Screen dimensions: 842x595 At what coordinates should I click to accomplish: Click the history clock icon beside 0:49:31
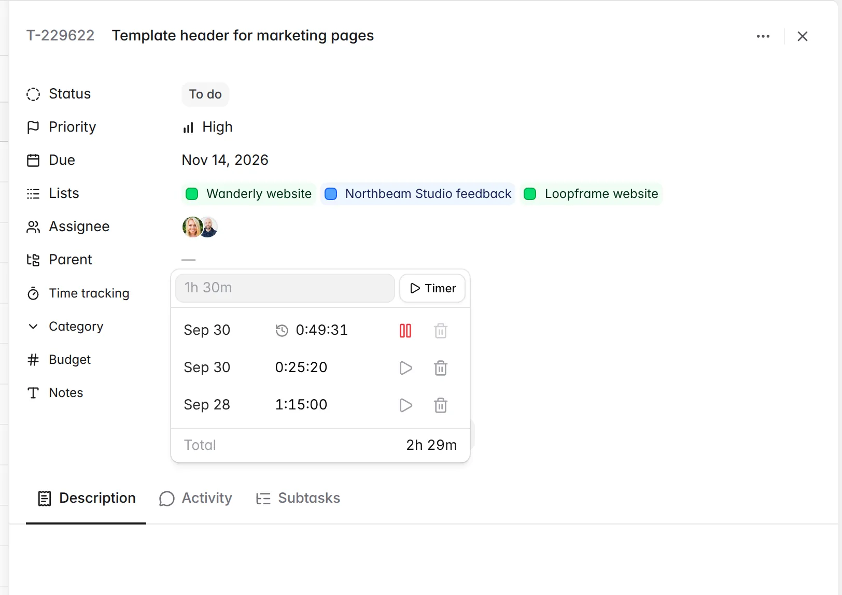(x=282, y=331)
